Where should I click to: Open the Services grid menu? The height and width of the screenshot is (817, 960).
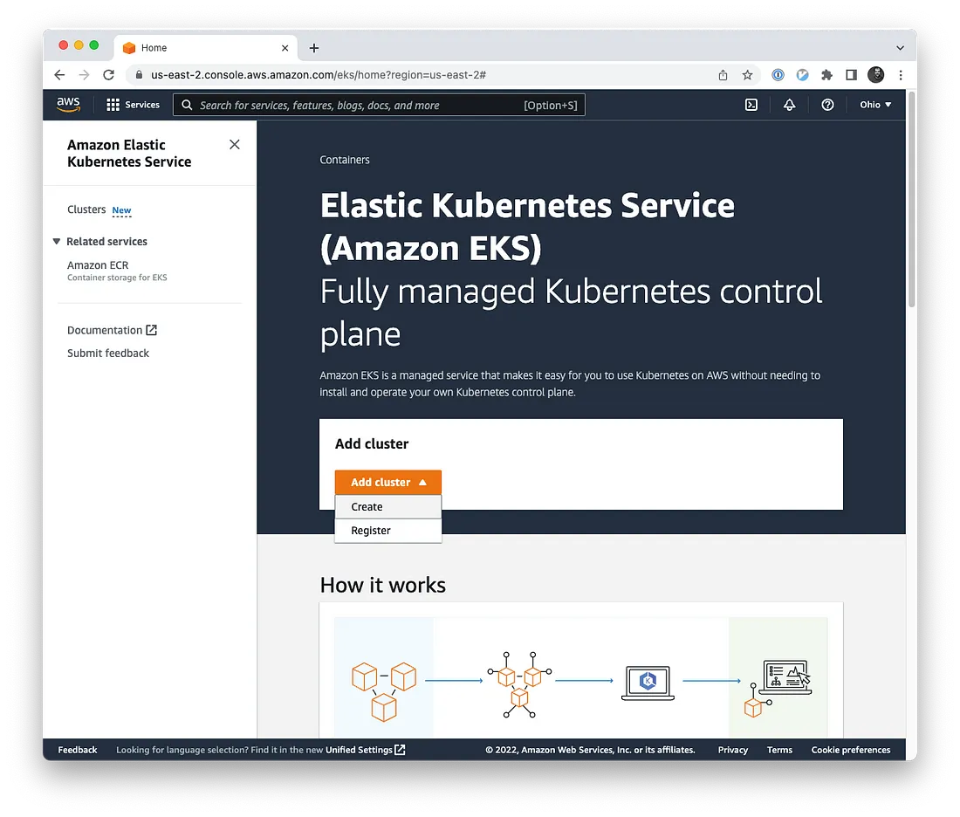tap(133, 105)
